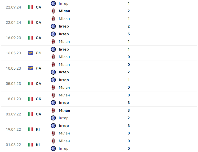Click the Champions League icon for 16.05.23

(31, 53)
